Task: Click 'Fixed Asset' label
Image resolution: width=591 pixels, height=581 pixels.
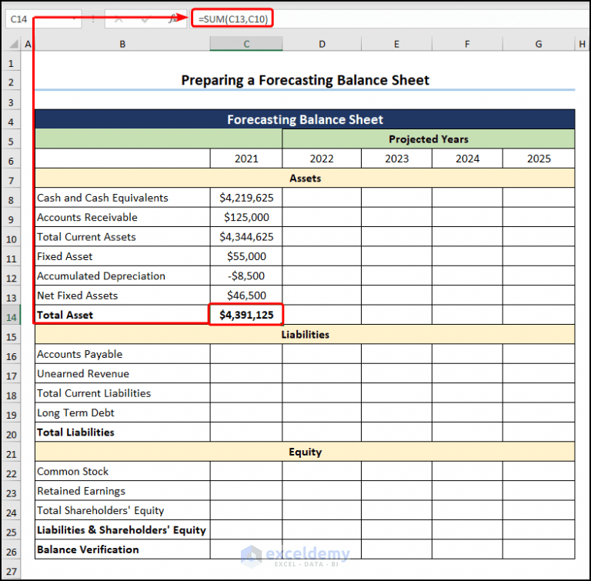Action: pyautogui.click(x=65, y=256)
